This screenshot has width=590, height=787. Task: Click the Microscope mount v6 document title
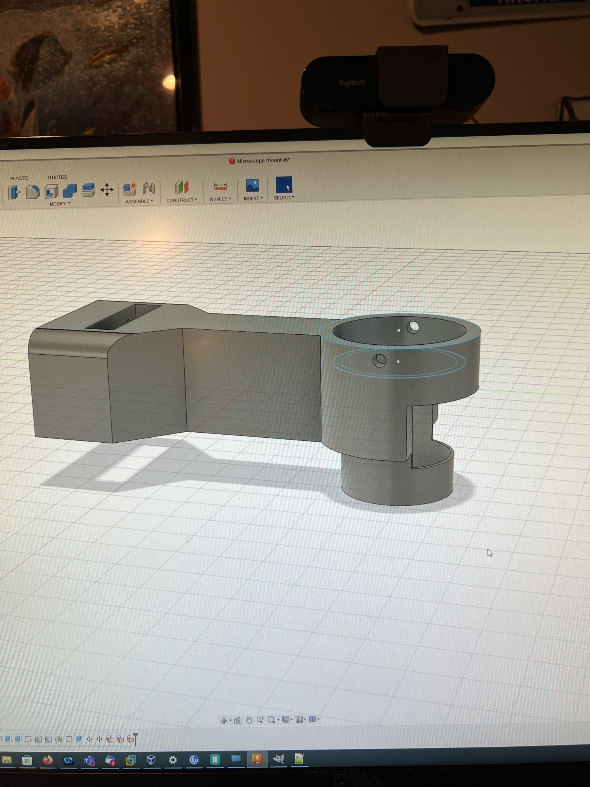coord(264,161)
